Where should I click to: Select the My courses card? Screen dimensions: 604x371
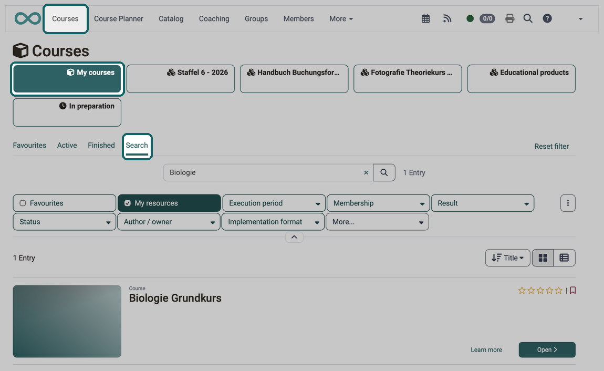[67, 79]
